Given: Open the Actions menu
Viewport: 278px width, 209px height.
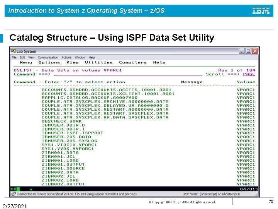Looking at the screenshot, I should (x=66, y=57).
